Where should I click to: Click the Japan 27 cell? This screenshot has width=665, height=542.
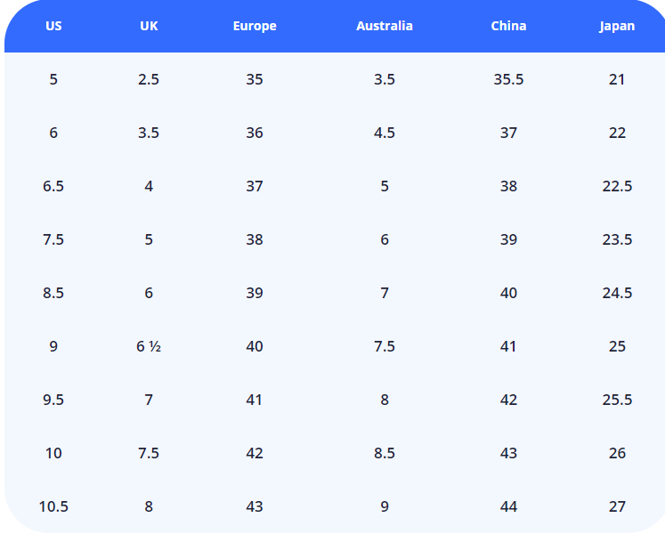pos(617,506)
